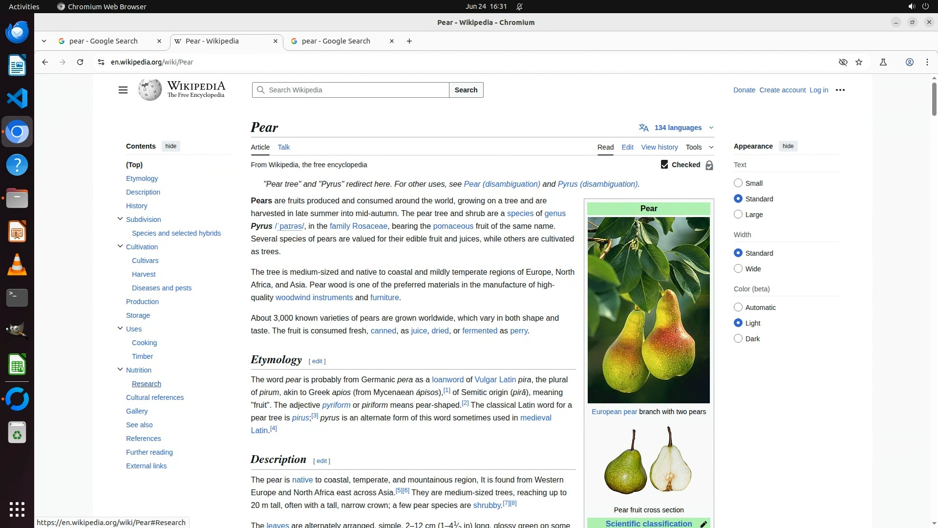This screenshot has width=938, height=528.
Task: Select Large text size option
Action: [x=738, y=215]
